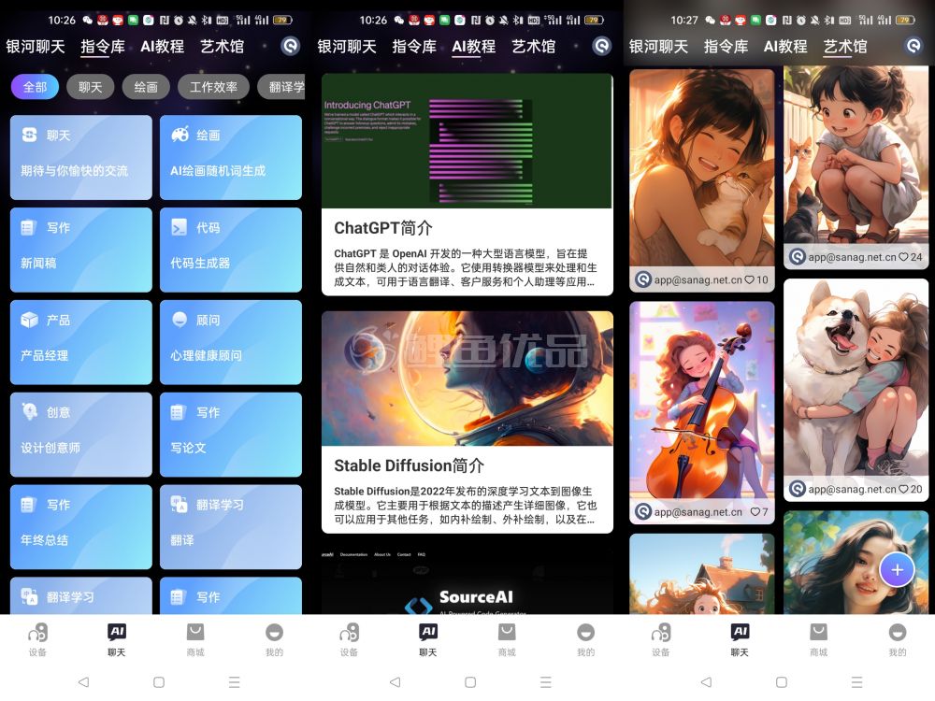Open the 年终总结 writing command card
Image resolution: width=935 pixels, height=701 pixels.
pos(81,527)
